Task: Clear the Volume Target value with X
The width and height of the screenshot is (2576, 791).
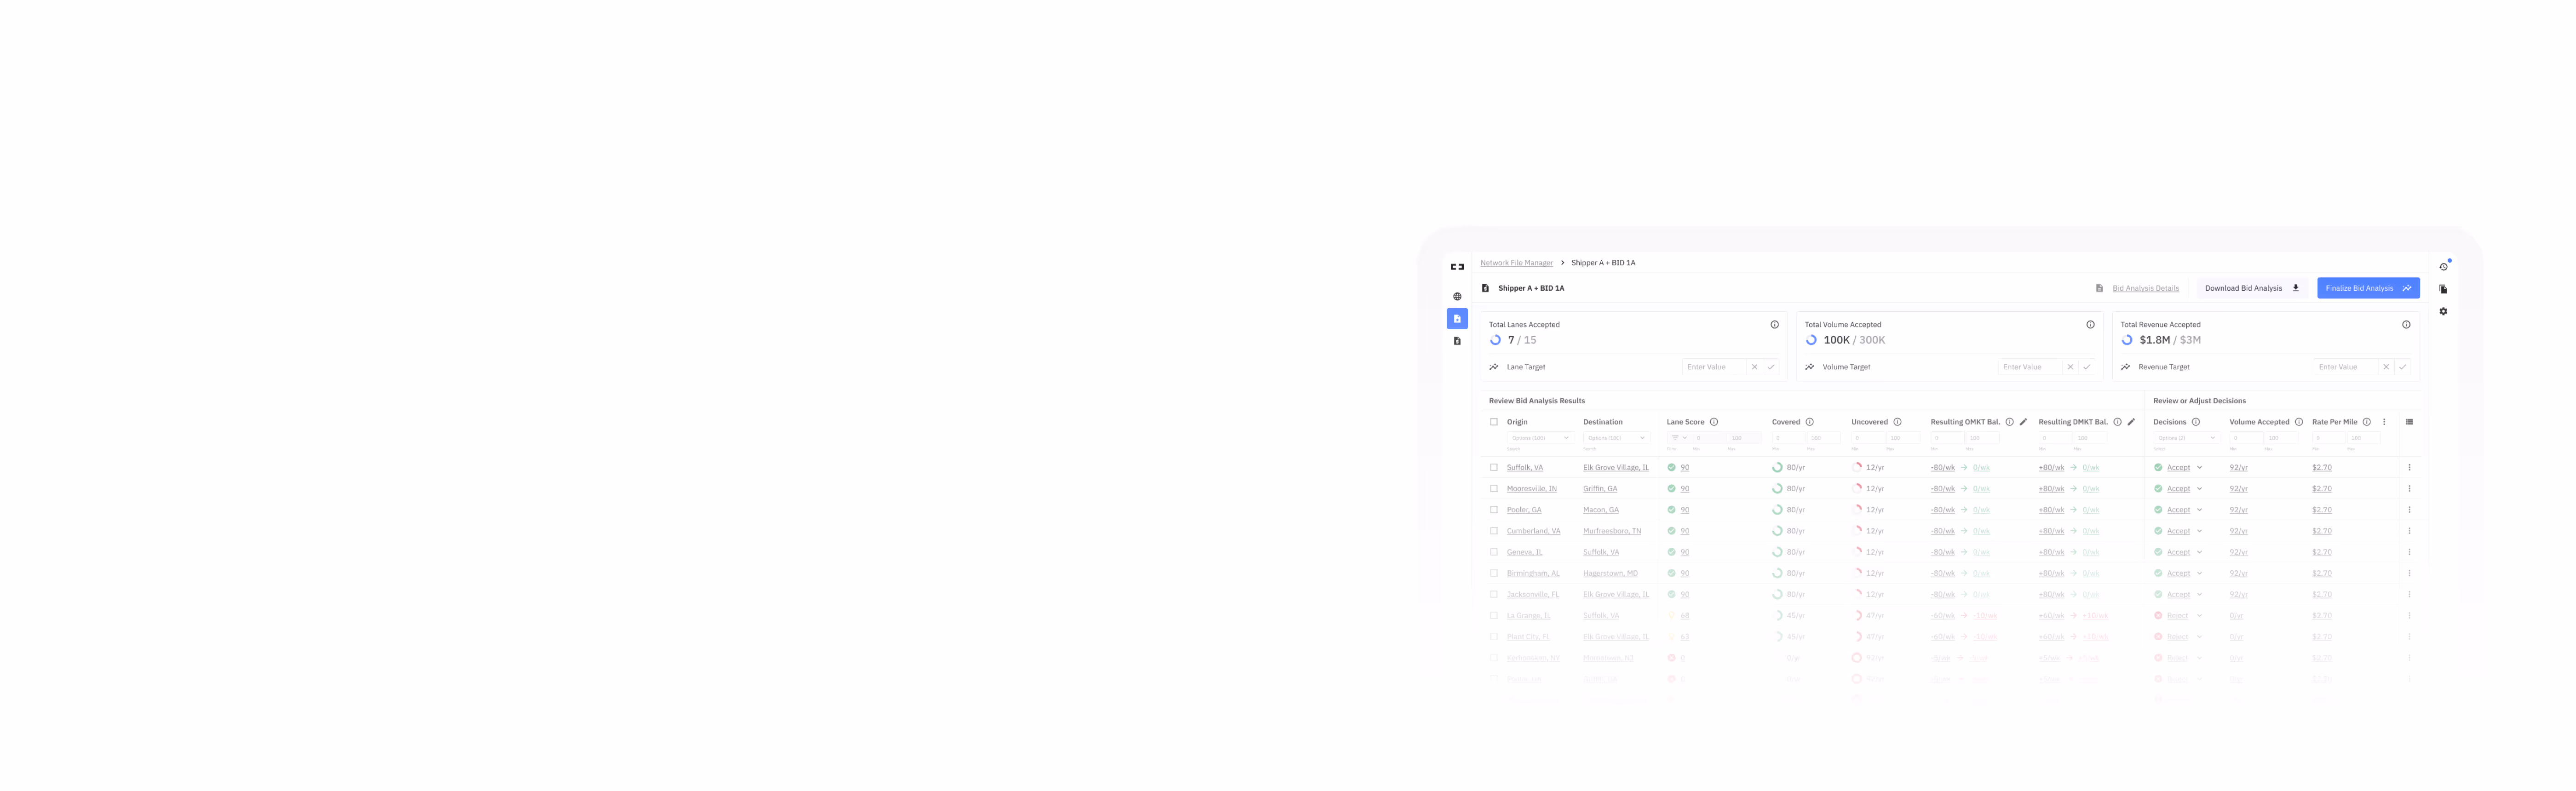Action: (x=2070, y=367)
